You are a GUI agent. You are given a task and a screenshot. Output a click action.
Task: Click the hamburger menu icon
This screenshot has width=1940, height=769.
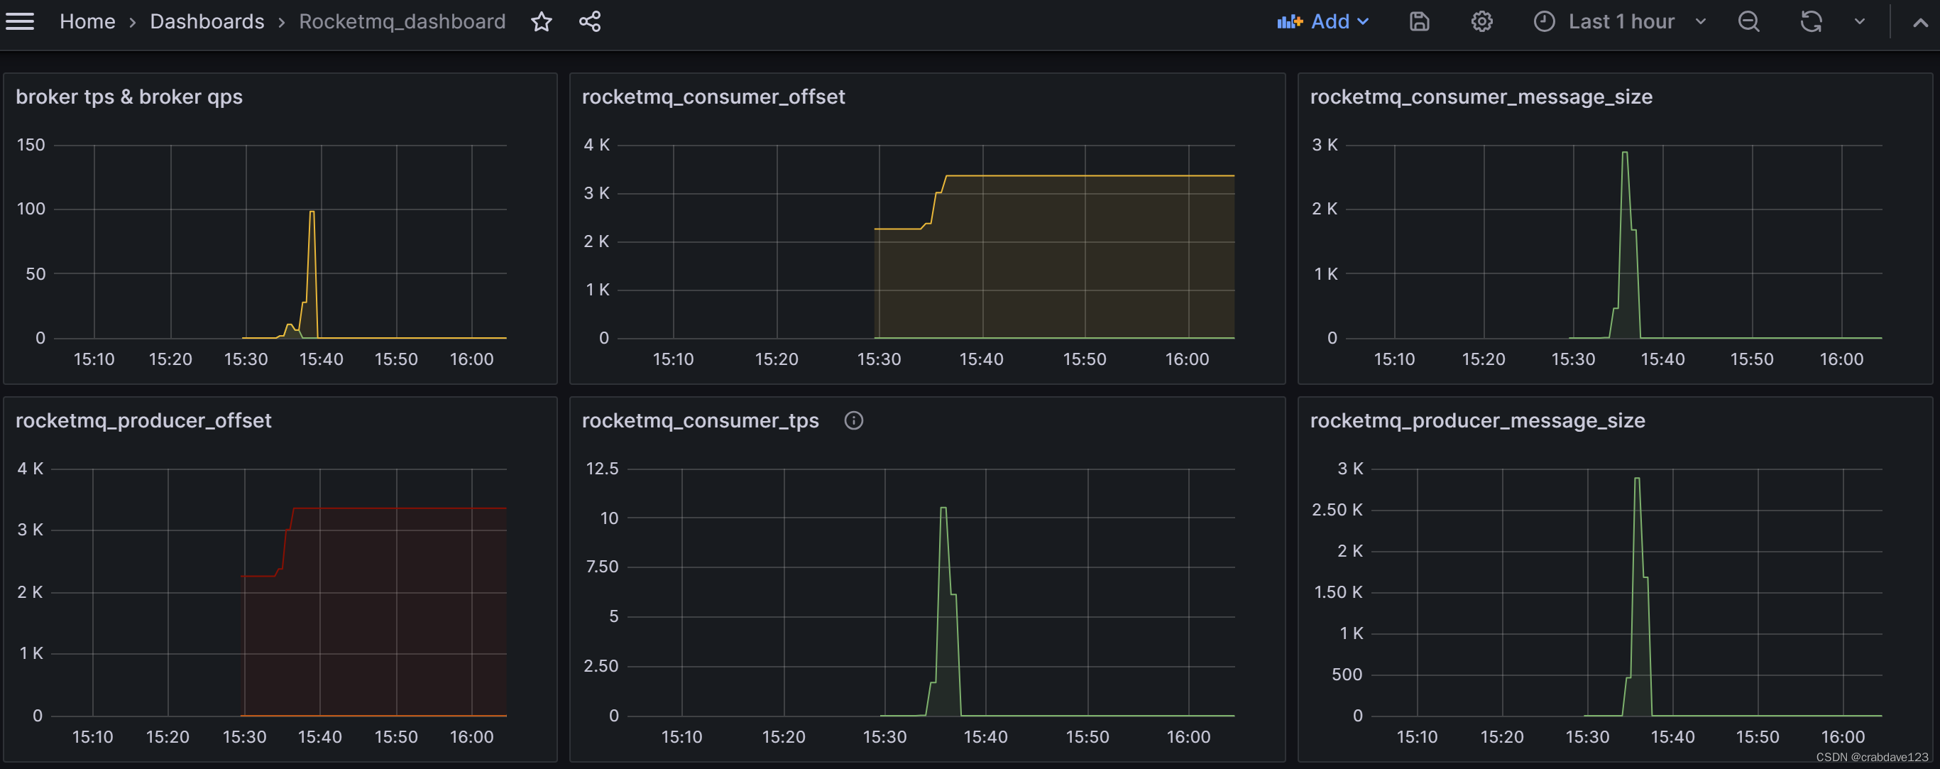[x=25, y=21]
